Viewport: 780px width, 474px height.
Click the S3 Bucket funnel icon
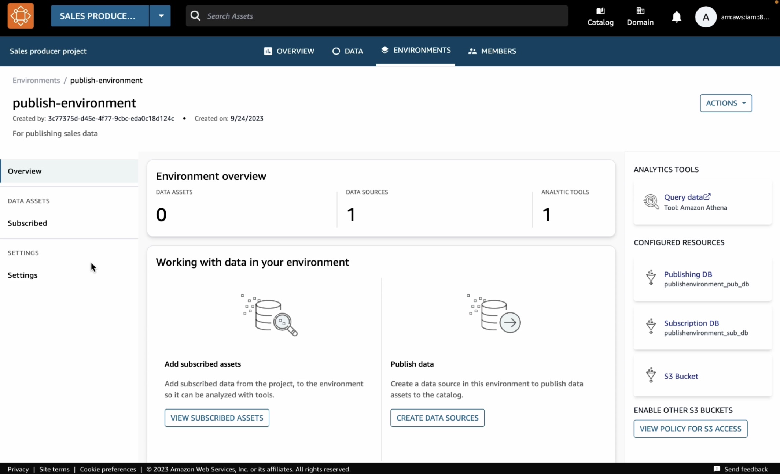[651, 375]
